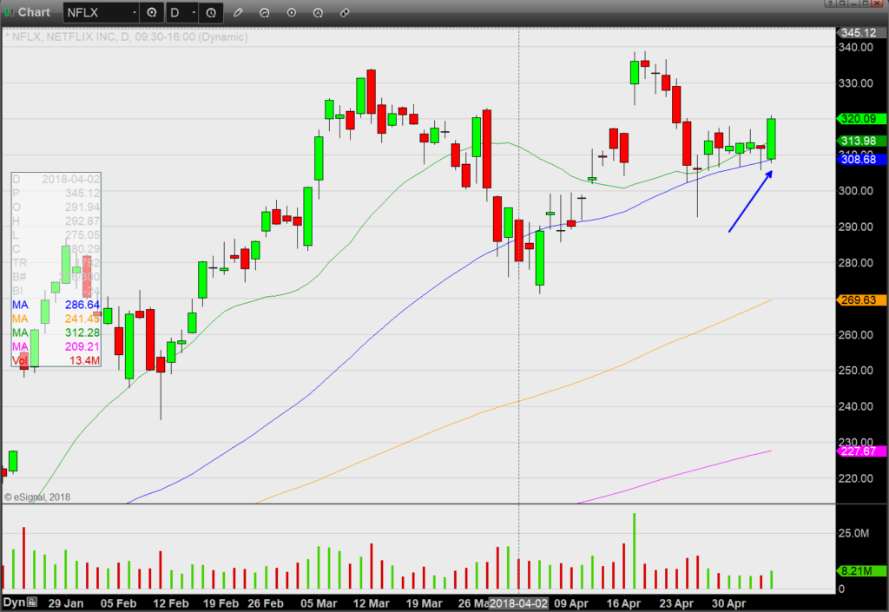This screenshot has height=612, width=889.
Task: Click the 30 Apr date label
Action: point(729,603)
